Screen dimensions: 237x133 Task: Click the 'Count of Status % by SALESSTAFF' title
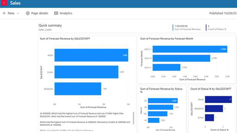tap(211, 89)
